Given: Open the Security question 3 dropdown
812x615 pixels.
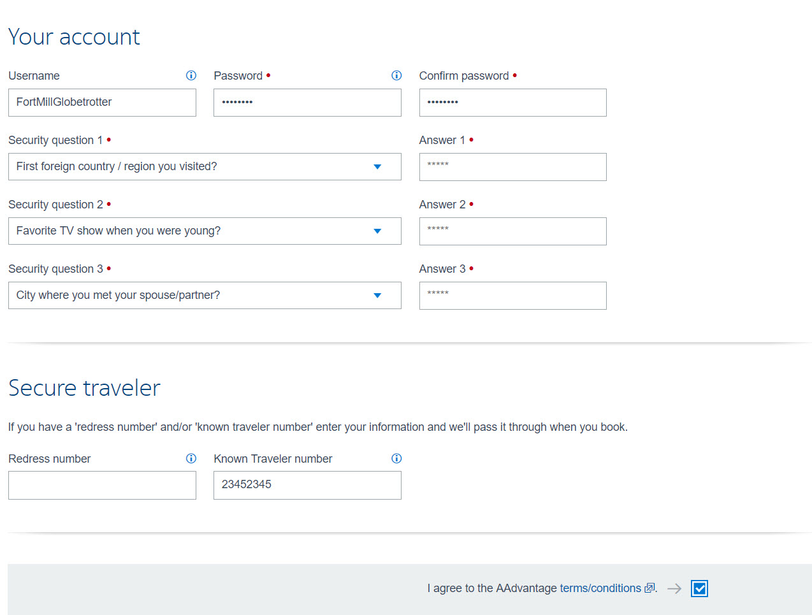Looking at the screenshot, I should tap(205, 295).
